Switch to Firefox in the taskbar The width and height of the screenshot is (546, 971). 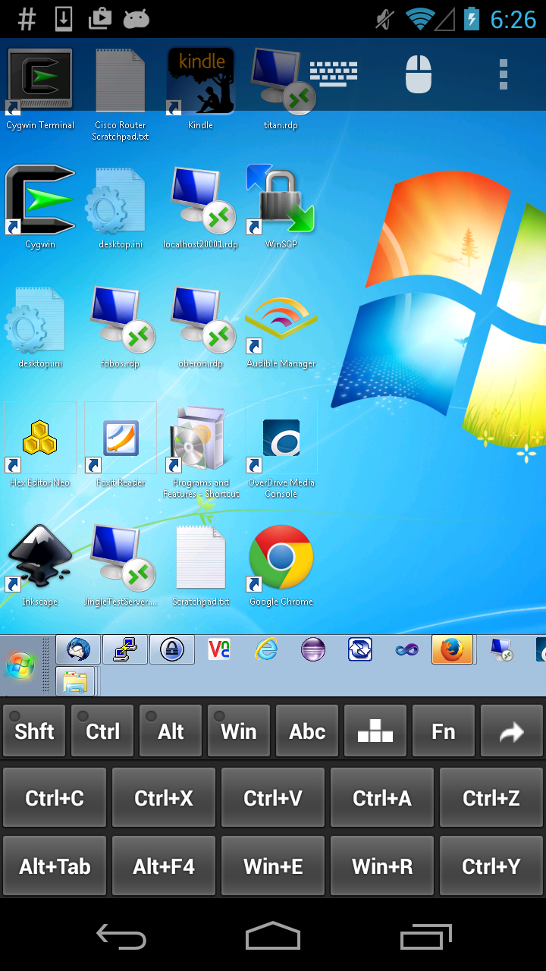452,649
